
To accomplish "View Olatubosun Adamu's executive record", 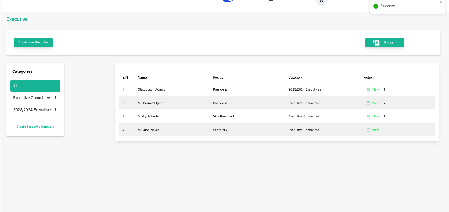I will pos(373,89).
